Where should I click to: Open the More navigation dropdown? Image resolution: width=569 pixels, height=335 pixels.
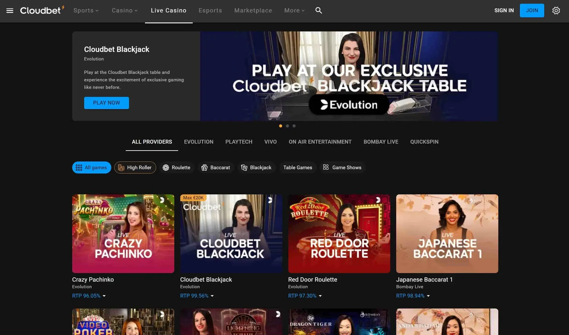click(x=294, y=10)
